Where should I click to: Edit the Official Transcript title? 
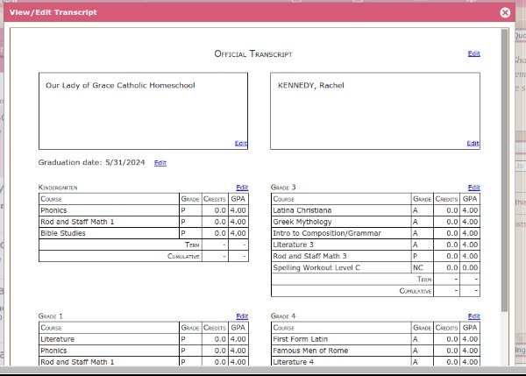473,53
